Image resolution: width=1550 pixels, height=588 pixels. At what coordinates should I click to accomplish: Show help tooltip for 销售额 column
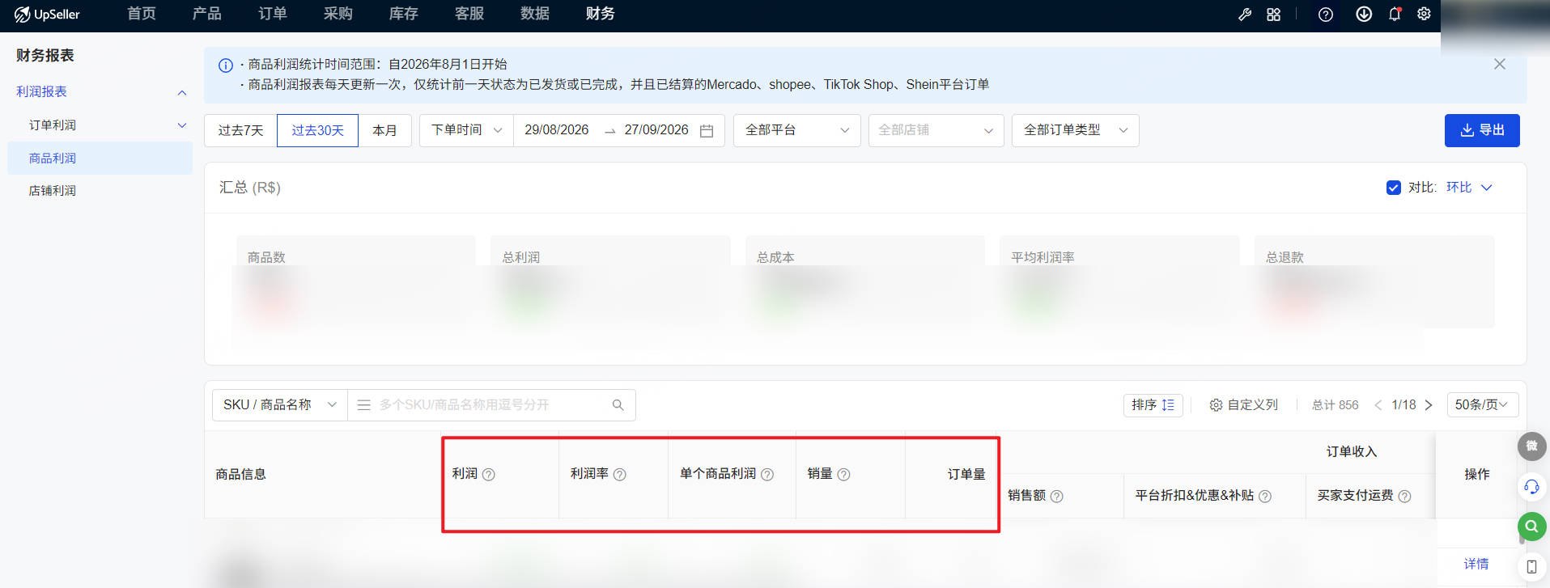1057,497
